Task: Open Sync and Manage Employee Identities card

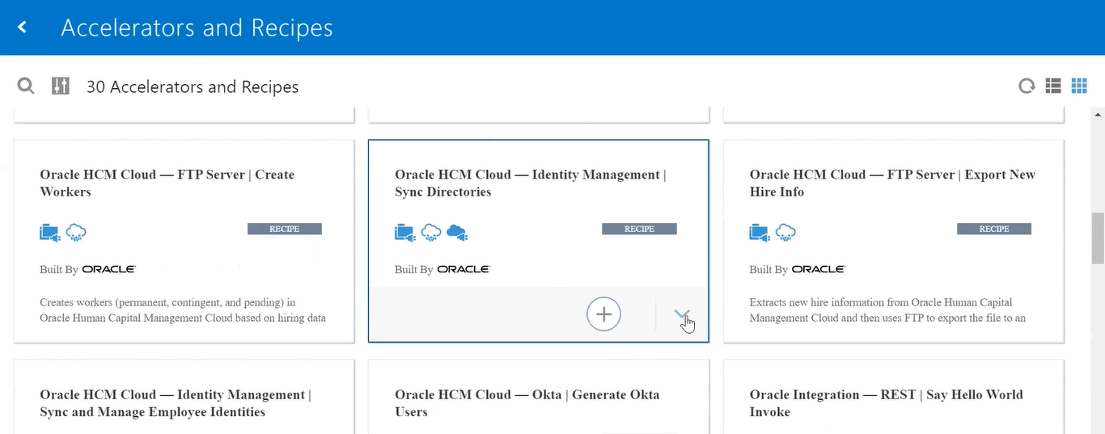Action: coord(175,402)
